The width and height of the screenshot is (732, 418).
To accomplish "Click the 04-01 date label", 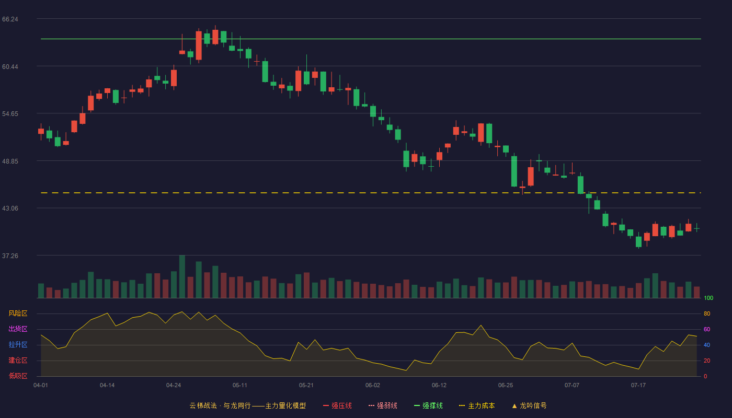I will click(x=41, y=385).
